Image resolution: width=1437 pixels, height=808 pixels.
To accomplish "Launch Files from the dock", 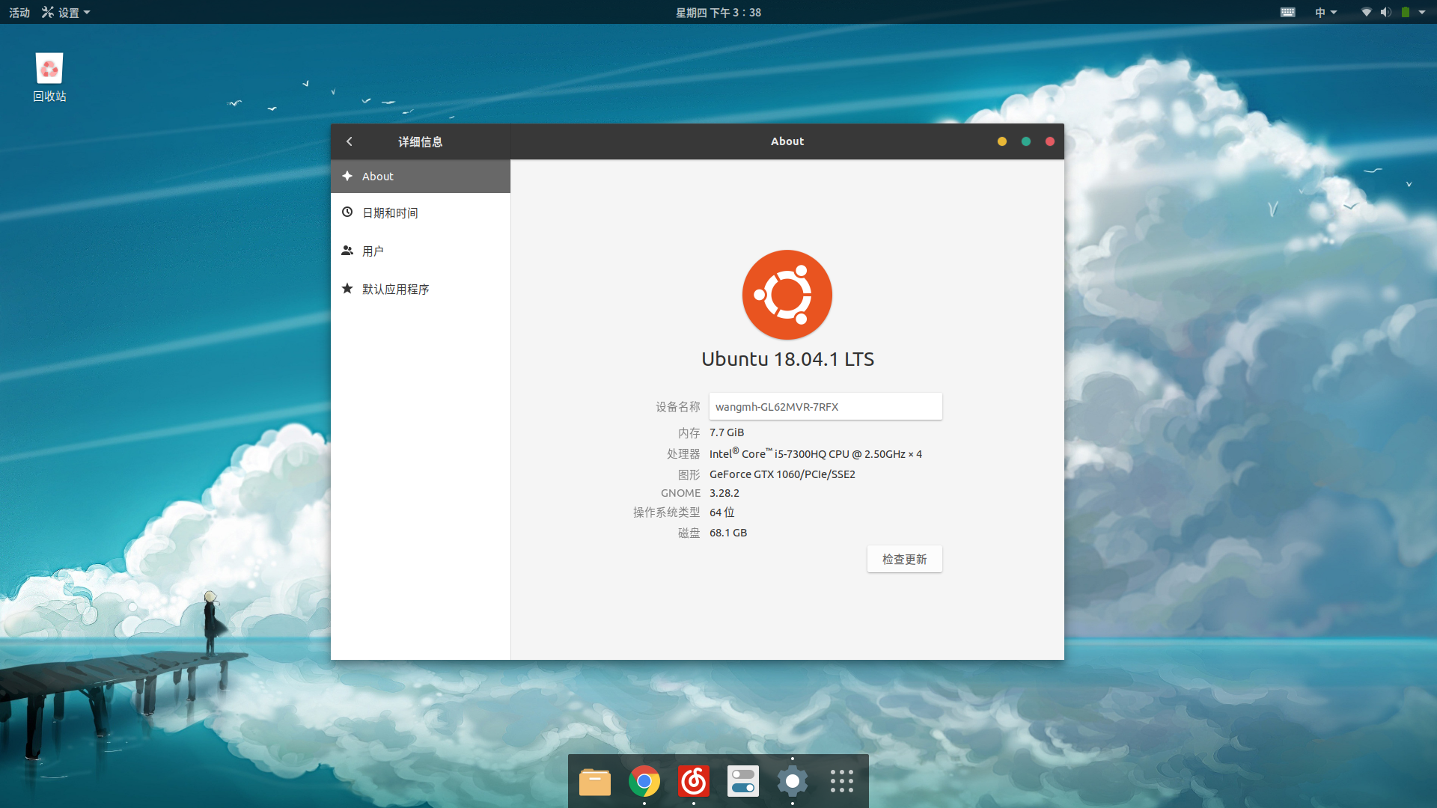I will coord(595,782).
